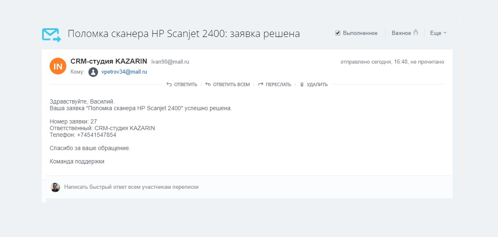Click the outgoing mail envelope icon
The height and width of the screenshot is (237, 498).
tap(51, 35)
